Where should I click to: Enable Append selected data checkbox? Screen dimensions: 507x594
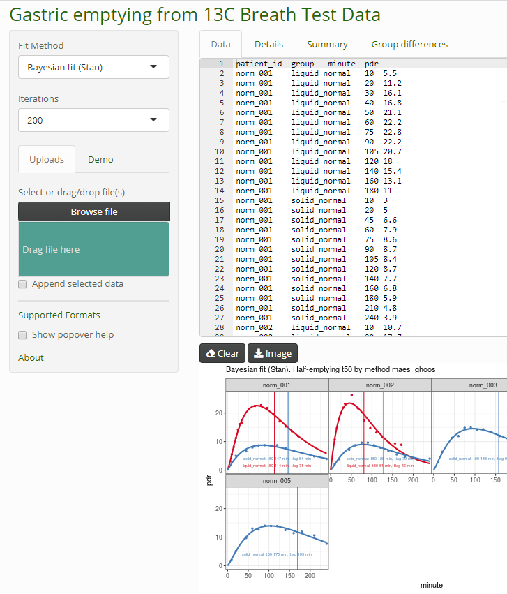23,284
